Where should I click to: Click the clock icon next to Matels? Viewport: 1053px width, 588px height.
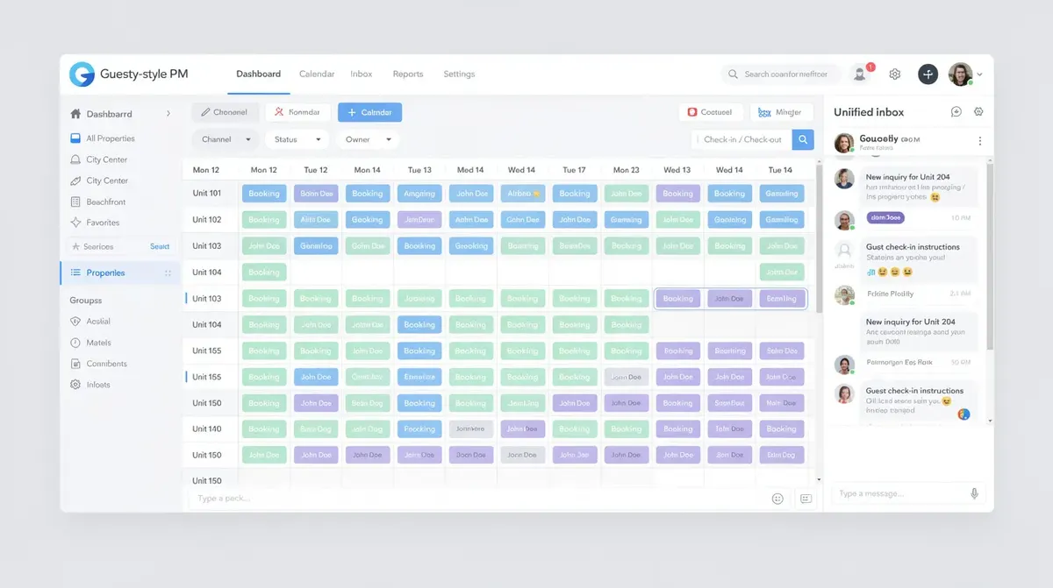[75, 343]
